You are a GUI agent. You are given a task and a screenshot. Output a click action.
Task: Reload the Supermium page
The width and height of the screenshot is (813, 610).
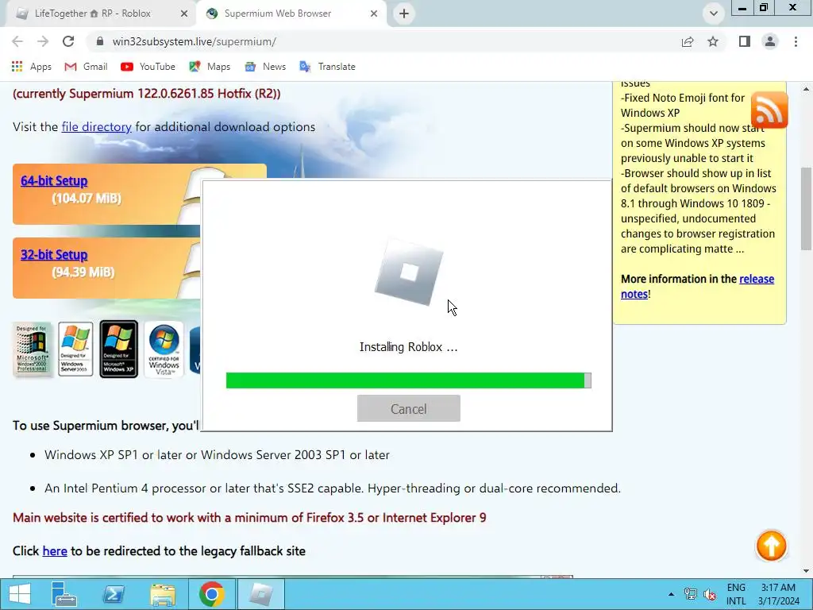[x=68, y=41]
